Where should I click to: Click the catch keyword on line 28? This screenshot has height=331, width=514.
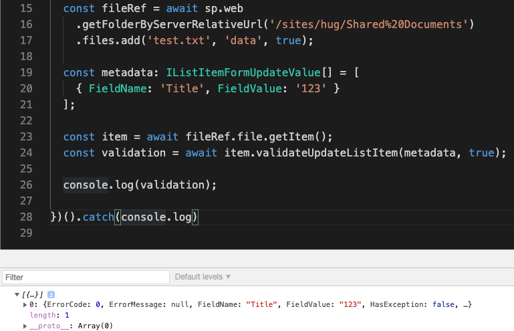point(98,217)
